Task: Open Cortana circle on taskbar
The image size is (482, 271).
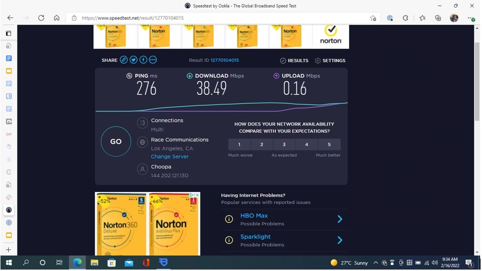Action: click(43, 263)
